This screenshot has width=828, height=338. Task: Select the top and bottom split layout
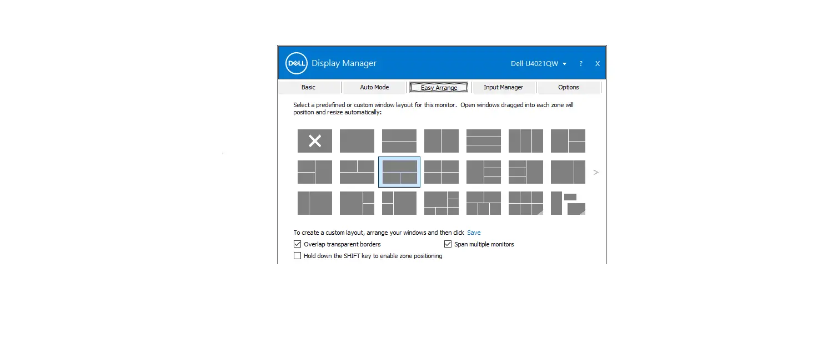pyautogui.click(x=399, y=141)
